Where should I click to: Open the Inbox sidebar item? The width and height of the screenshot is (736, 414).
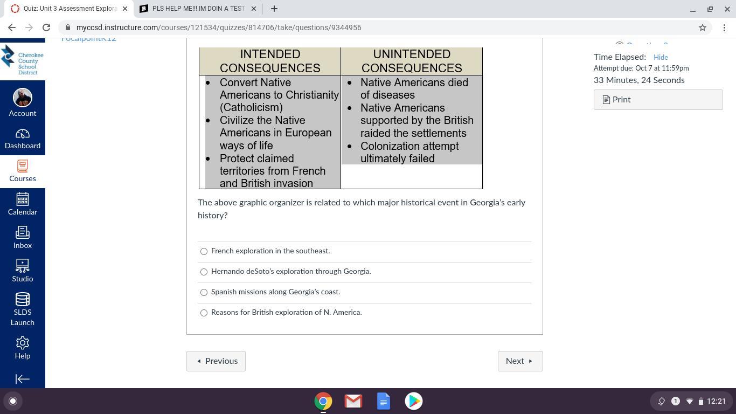[x=22, y=238]
